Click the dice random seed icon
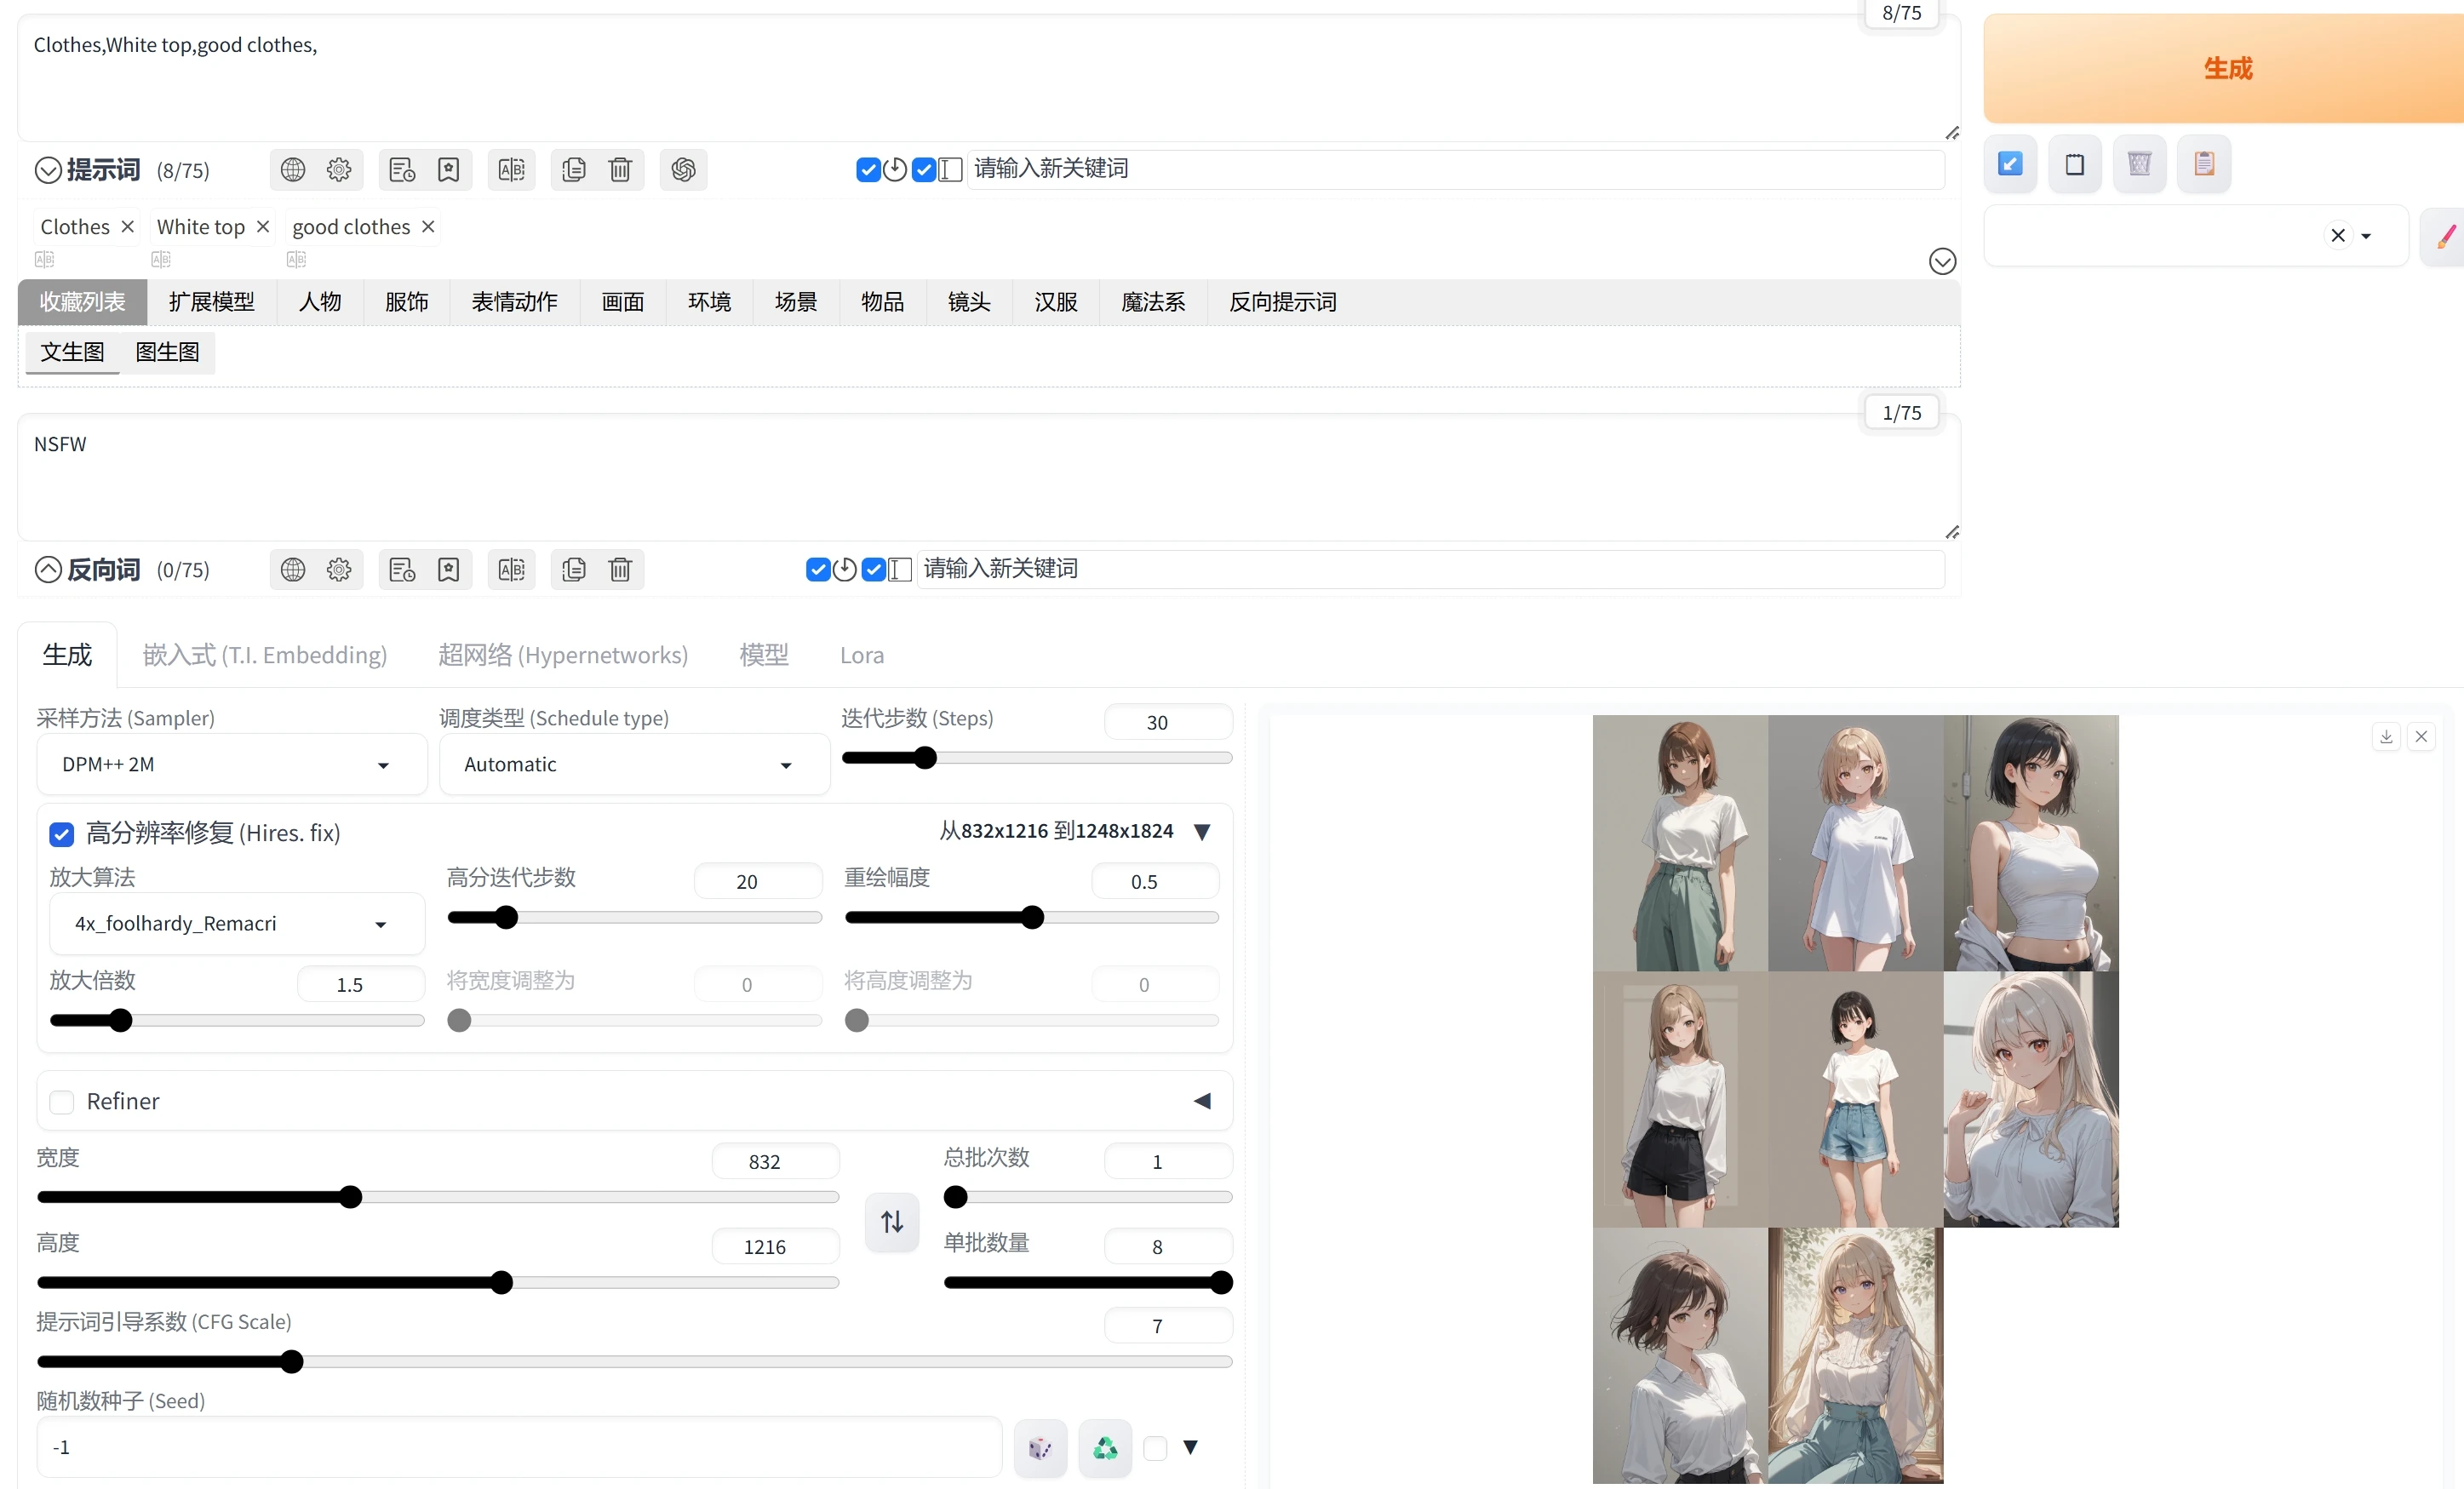 click(x=1040, y=1447)
